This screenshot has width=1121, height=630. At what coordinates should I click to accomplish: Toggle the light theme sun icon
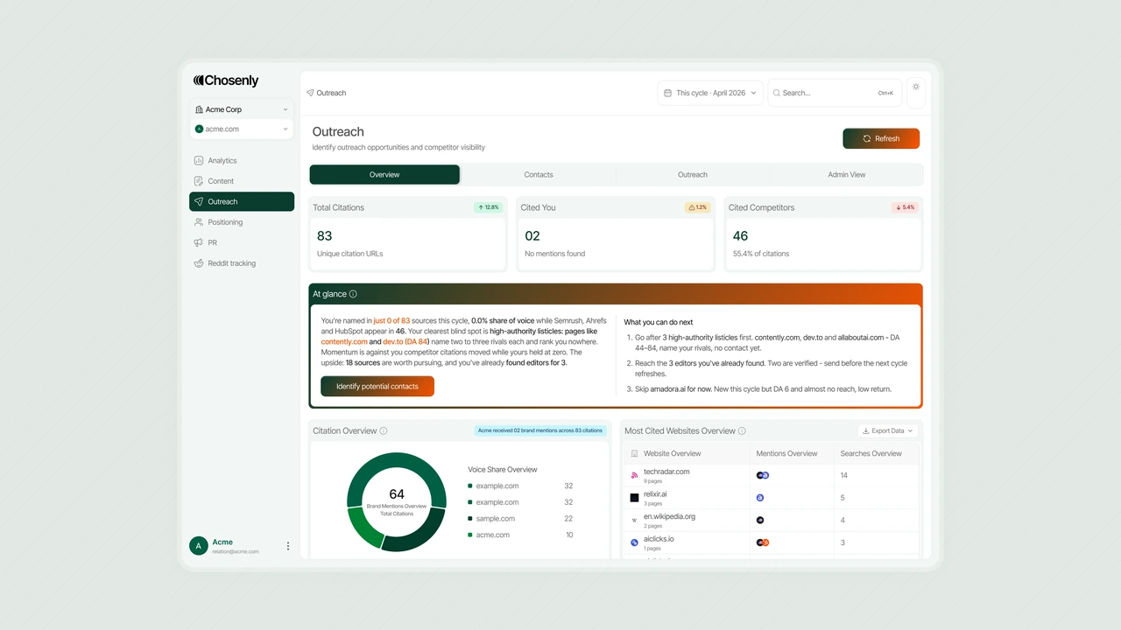[916, 87]
